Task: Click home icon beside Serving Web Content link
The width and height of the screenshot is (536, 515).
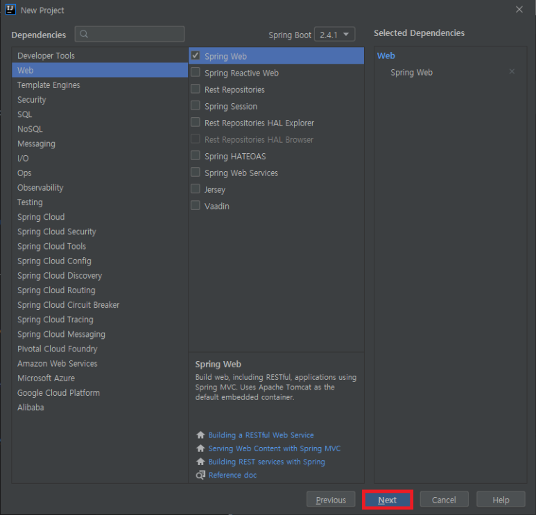Action: click(x=200, y=448)
